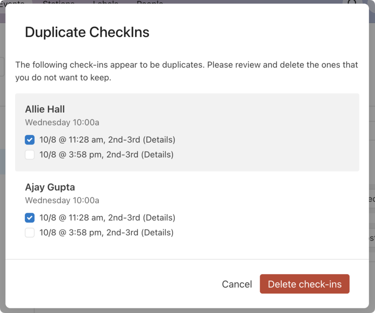375x313 pixels.
Task: Click the Duplicate CheckIns dialog title
Action: [x=87, y=32]
